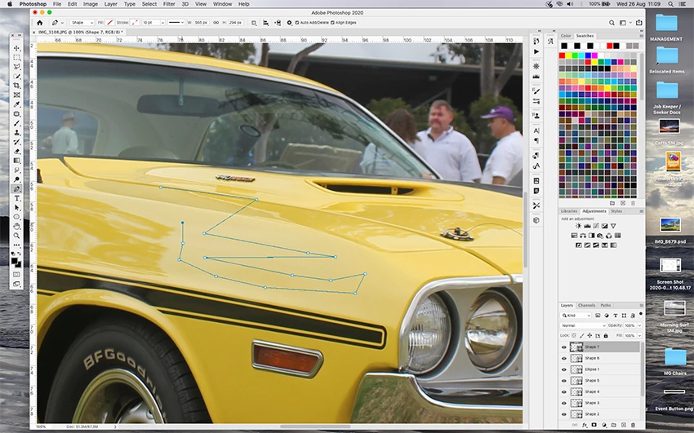Viewport: 694px width, 433px height.
Task: Select the Ellipse 1 layer name
Action: pyautogui.click(x=592, y=369)
